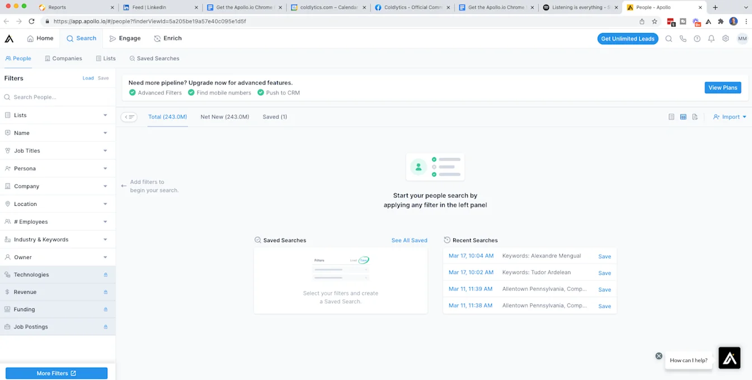Open Mar 17, 10:02 AM recent search

471,273
